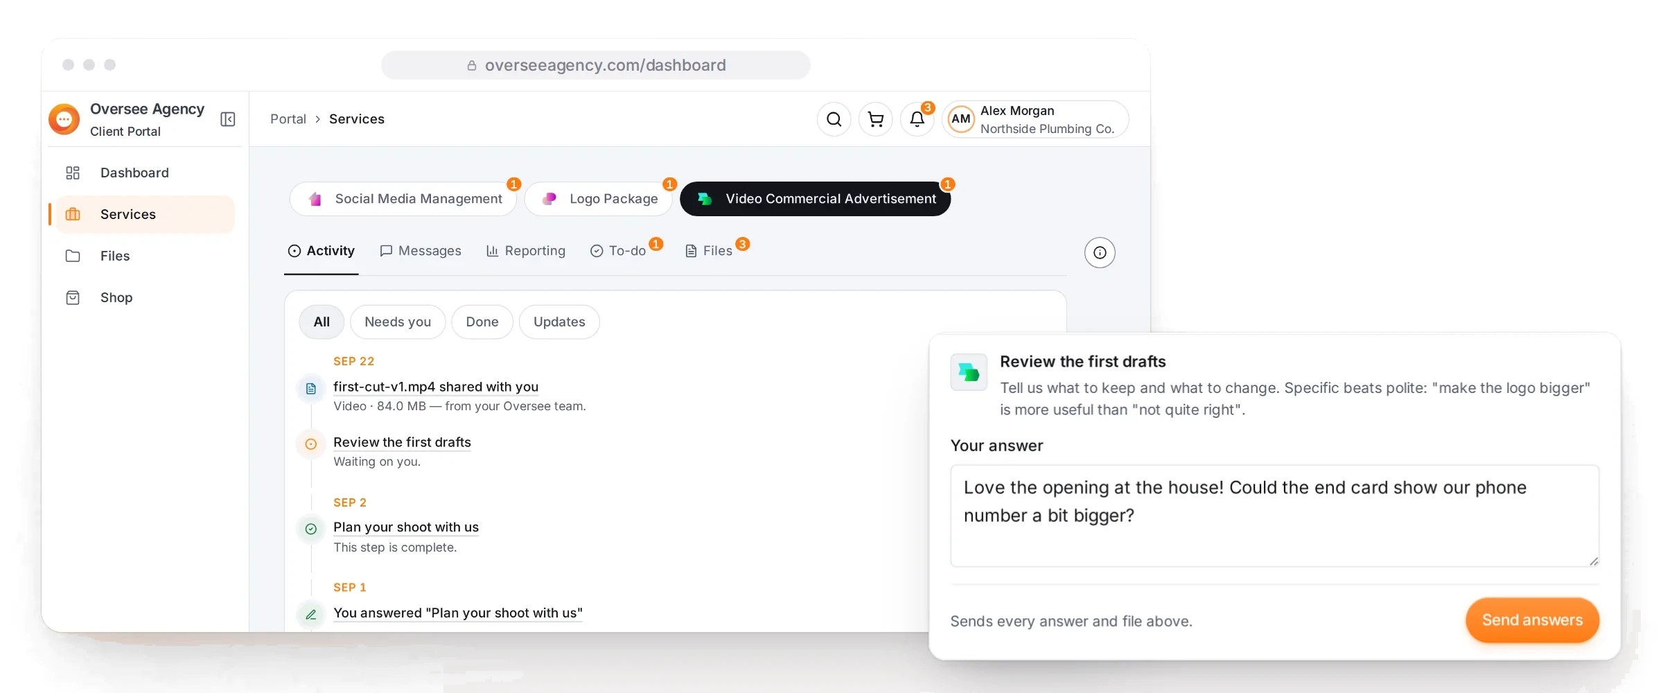Filter activity by Done

pyautogui.click(x=482, y=322)
